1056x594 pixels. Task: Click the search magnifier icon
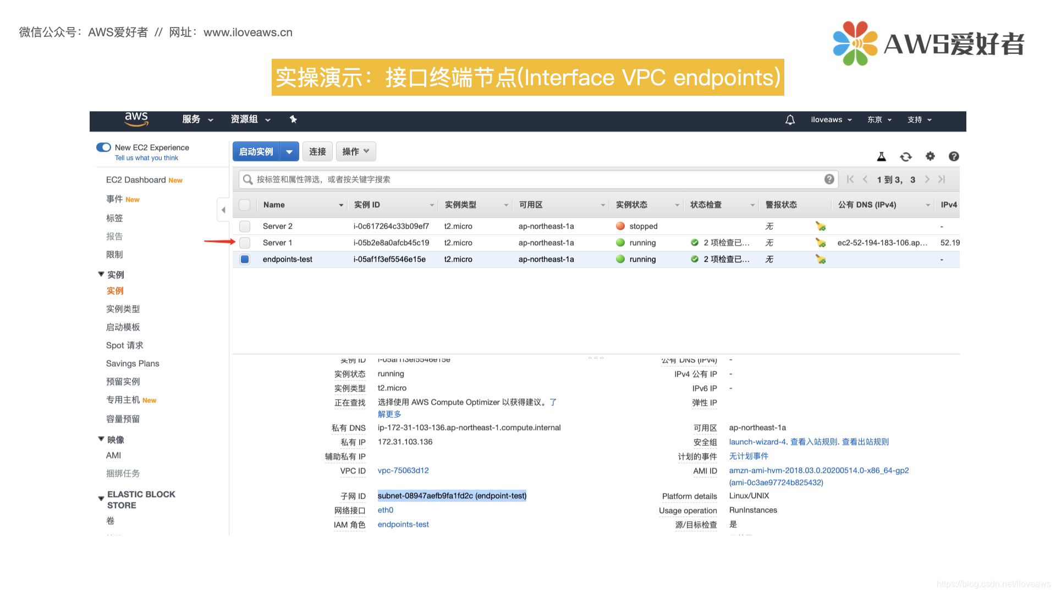[x=248, y=179]
